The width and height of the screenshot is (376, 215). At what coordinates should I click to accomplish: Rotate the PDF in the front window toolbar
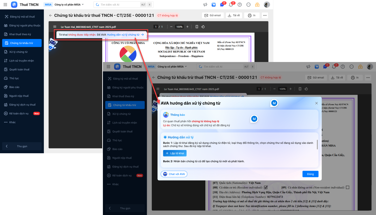pos(306,89)
